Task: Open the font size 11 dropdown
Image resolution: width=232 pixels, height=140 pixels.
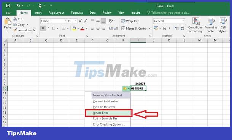Action: pos(75,21)
